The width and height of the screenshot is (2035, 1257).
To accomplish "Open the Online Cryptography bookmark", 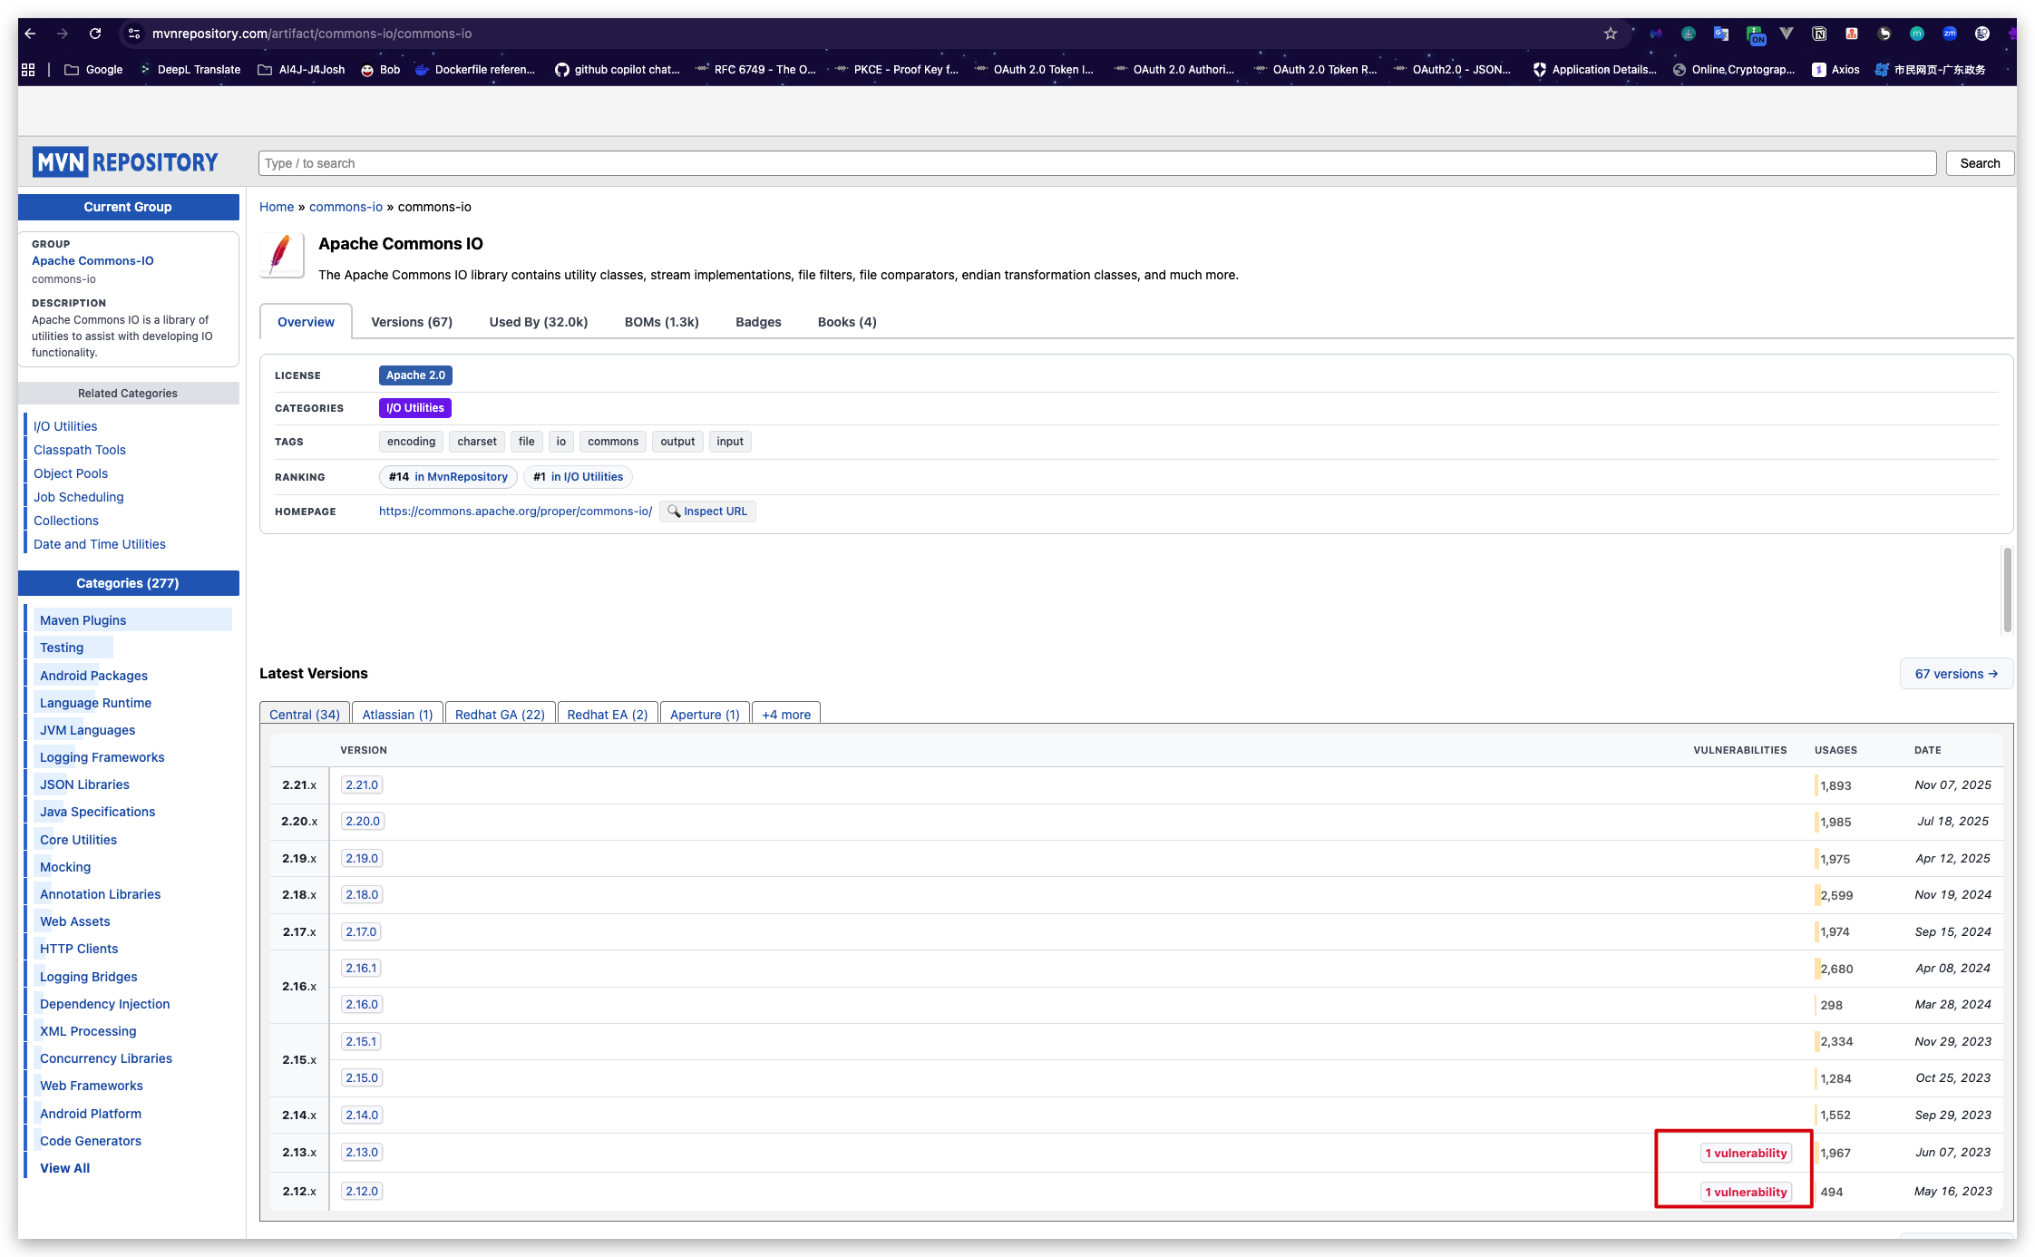I will point(1733,70).
